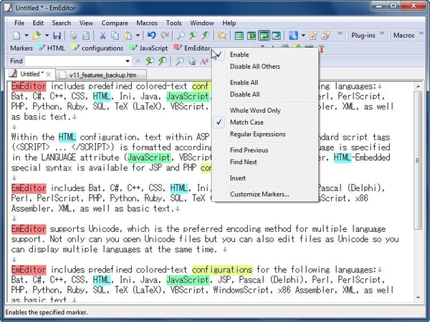Open Customize Markers... dialog
430x322 pixels.
click(x=265, y=194)
